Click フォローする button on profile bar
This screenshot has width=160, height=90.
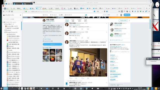(123, 20)
